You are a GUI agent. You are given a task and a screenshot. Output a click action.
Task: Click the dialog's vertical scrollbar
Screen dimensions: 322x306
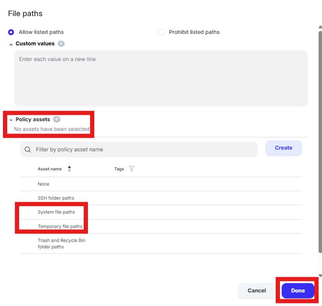tap(320, 141)
